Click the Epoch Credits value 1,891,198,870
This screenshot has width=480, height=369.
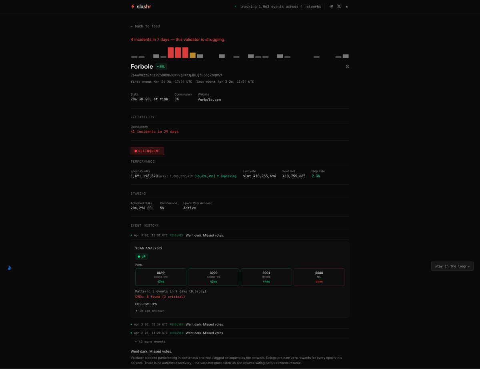click(144, 176)
